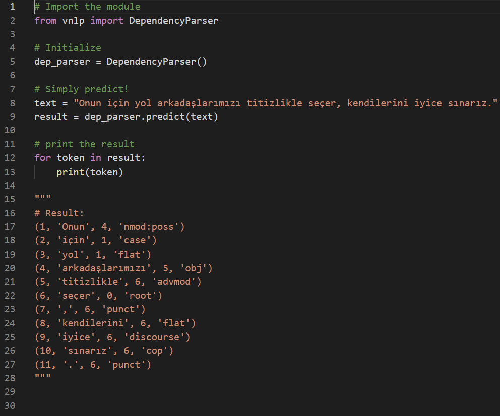Click line number 1 in the gutter
This screenshot has width=500, height=416.
click(x=12, y=7)
